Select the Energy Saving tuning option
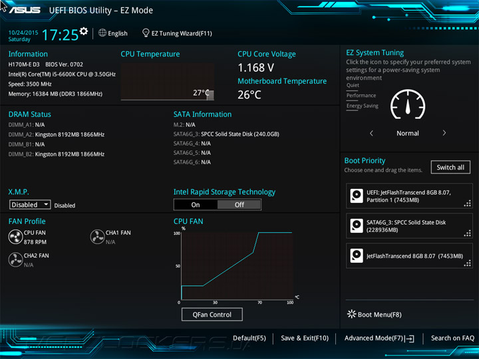479x359 pixels. pos(363,106)
